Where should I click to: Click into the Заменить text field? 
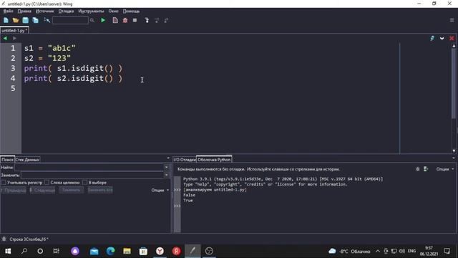[92, 175]
